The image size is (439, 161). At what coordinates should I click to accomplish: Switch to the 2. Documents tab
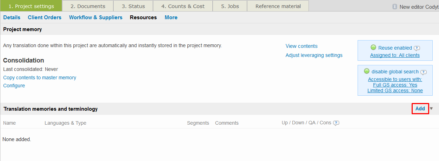click(x=88, y=6)
